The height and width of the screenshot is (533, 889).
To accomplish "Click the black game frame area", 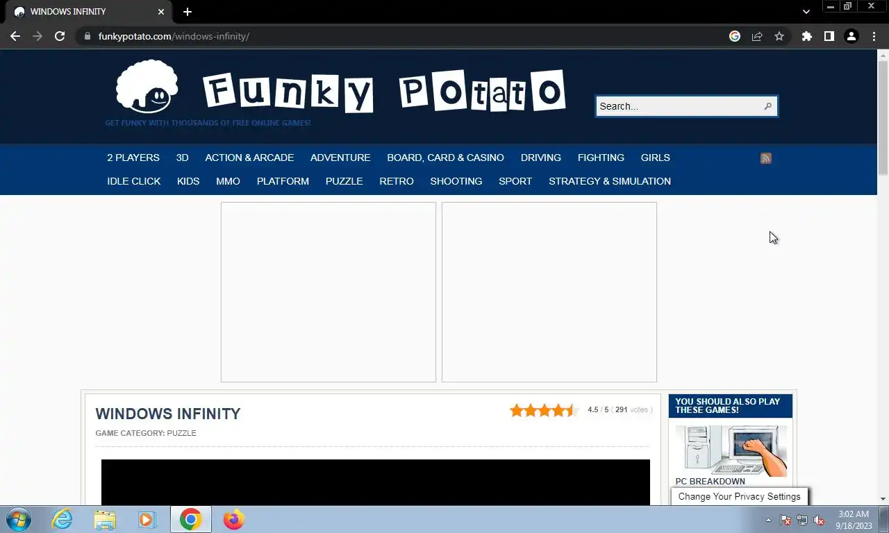I will coord(376,482).
